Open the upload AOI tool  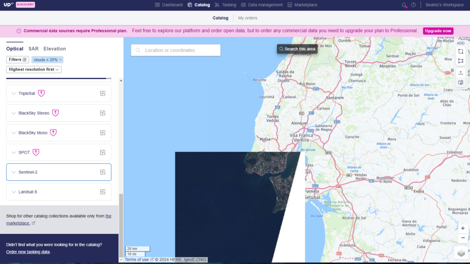461,72
